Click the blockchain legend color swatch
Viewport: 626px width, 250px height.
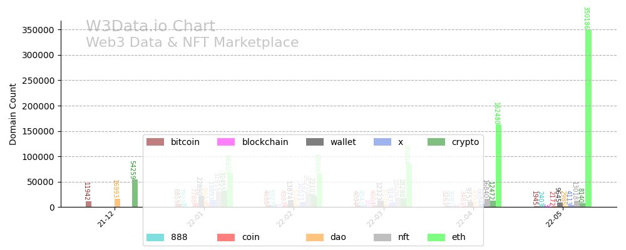[225, 142]
